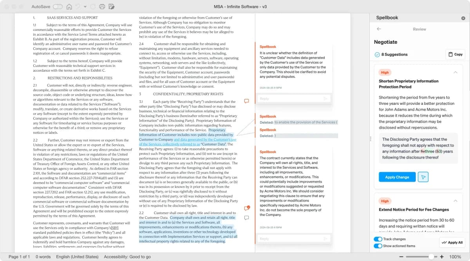This screenshot has height=261, width=470.
Task: Go back using the Review arrow in Spellbook
Action: pos(380,29)
